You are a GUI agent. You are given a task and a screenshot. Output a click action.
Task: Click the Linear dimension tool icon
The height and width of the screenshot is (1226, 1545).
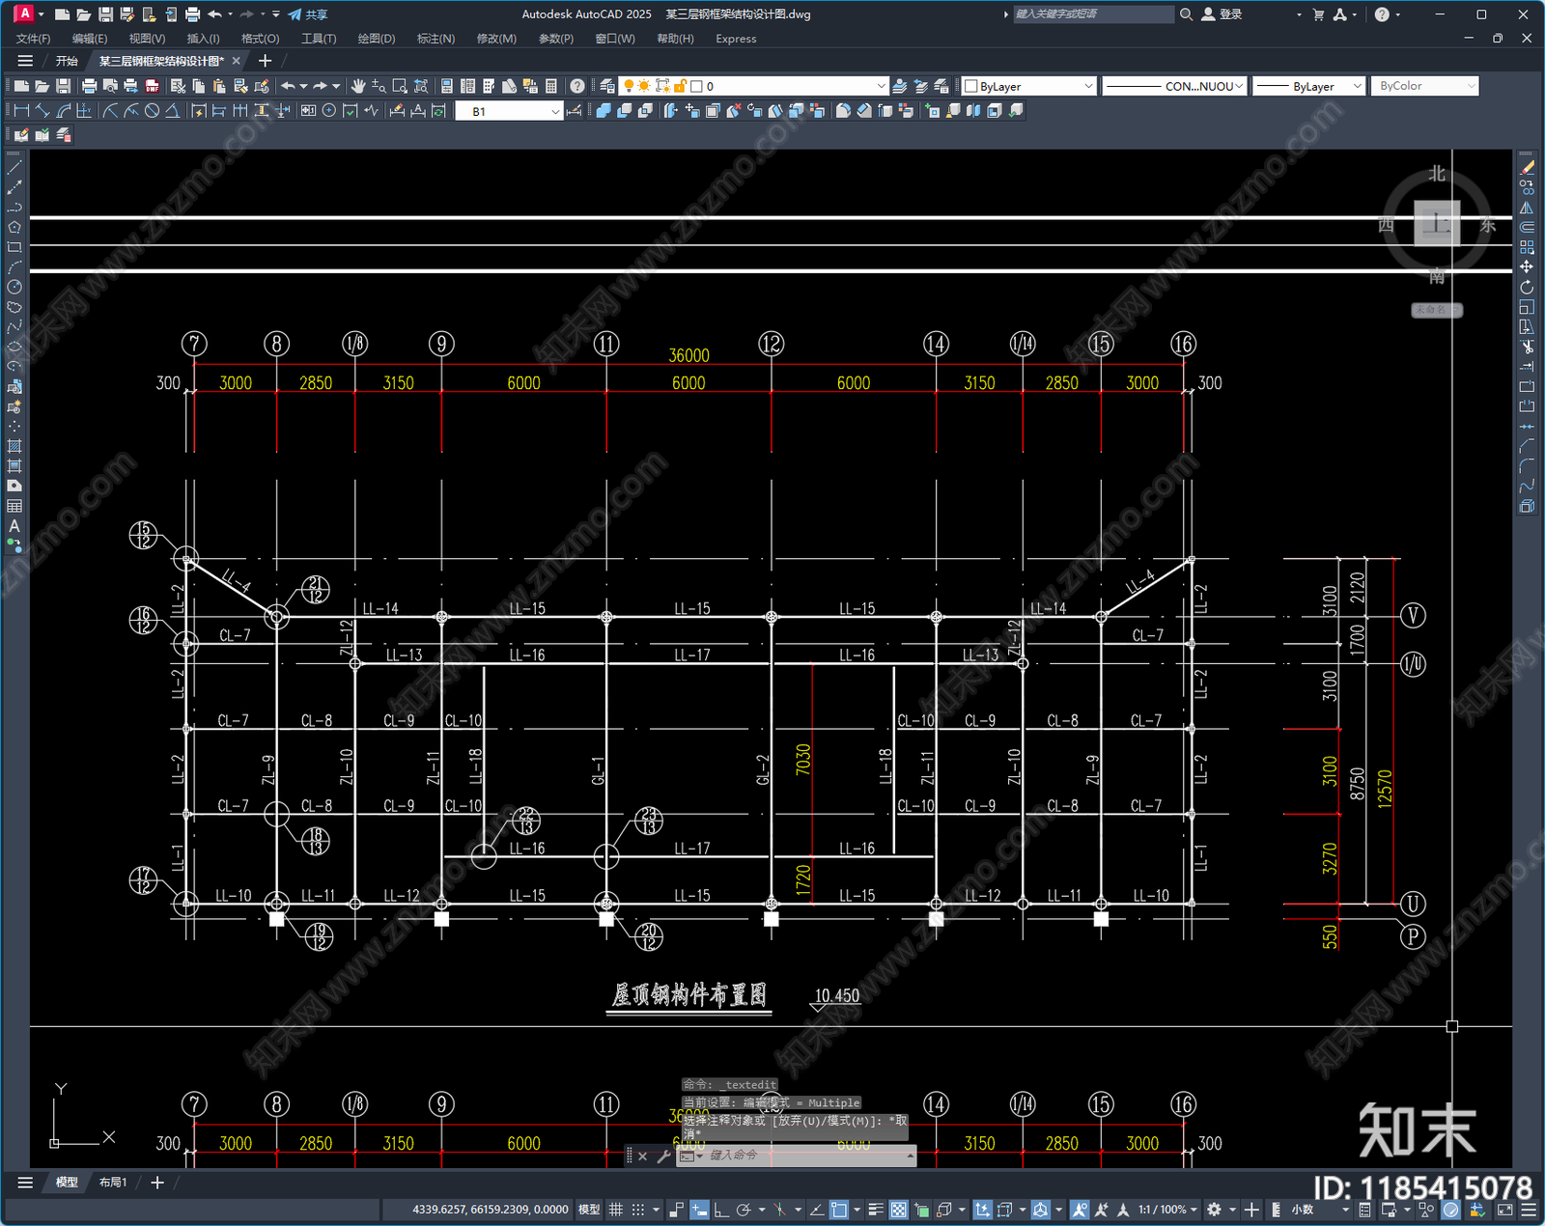21,111
